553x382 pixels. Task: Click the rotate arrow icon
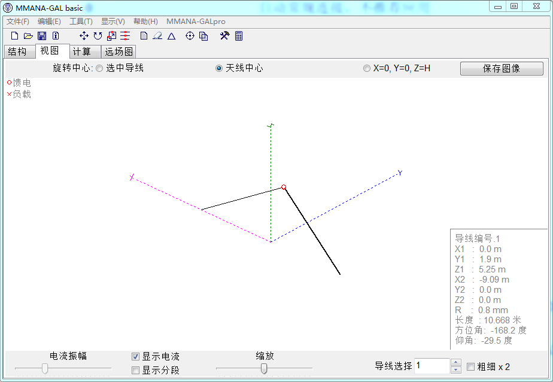tap(98, 36)
